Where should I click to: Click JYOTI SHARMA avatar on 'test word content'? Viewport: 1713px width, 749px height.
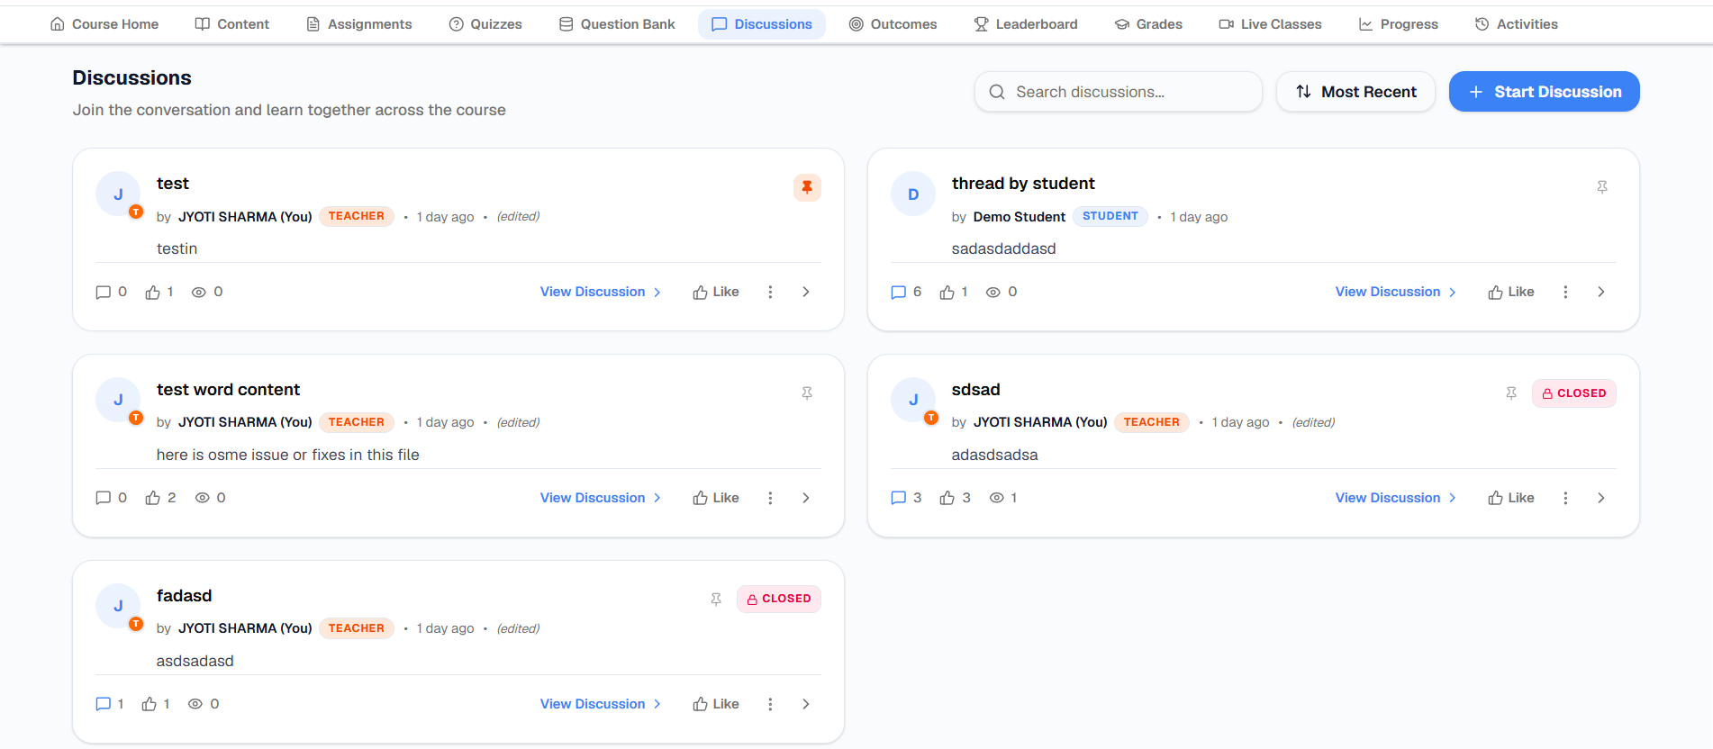click(118, 400)
